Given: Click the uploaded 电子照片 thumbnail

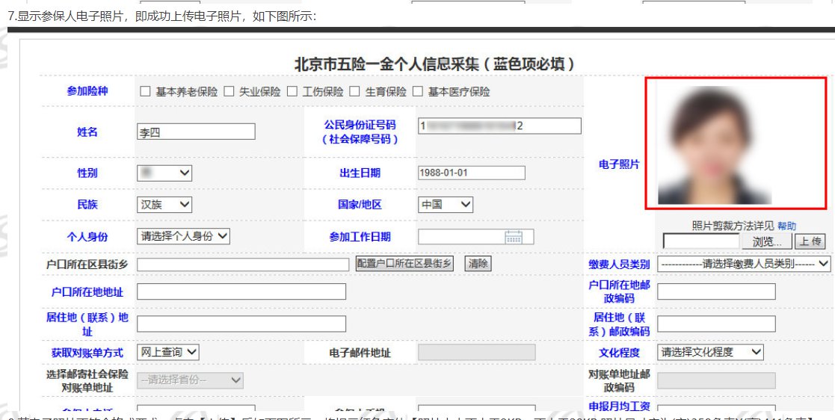Looking at the screenshot, I should point(715,143).
